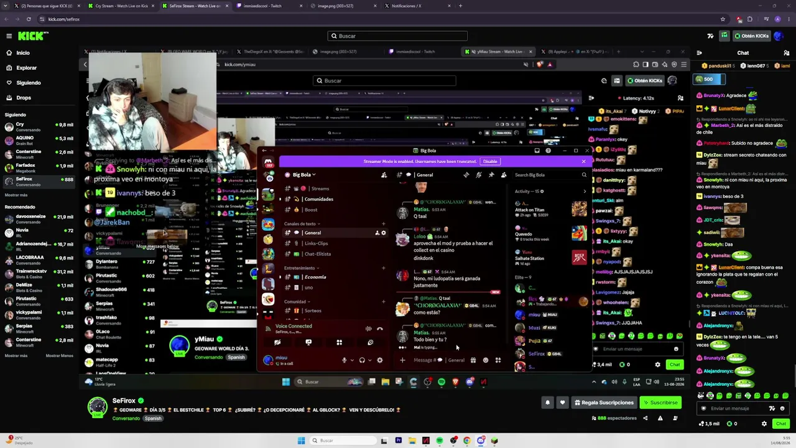Click the SeFirox streamer name below video
The height and width of the screenshot is (448, 796).
coord(124,401)
